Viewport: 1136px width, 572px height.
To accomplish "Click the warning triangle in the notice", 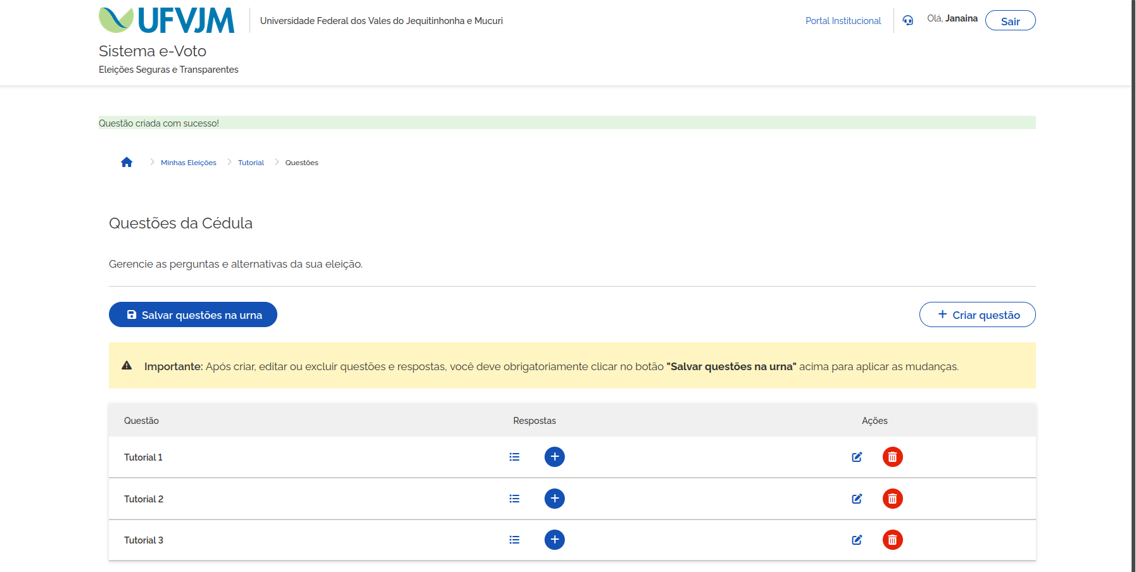I will (127, 366).
